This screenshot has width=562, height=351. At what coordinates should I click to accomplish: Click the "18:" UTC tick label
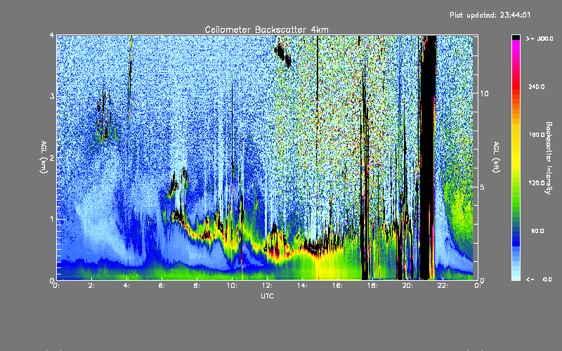pos(372,286)
